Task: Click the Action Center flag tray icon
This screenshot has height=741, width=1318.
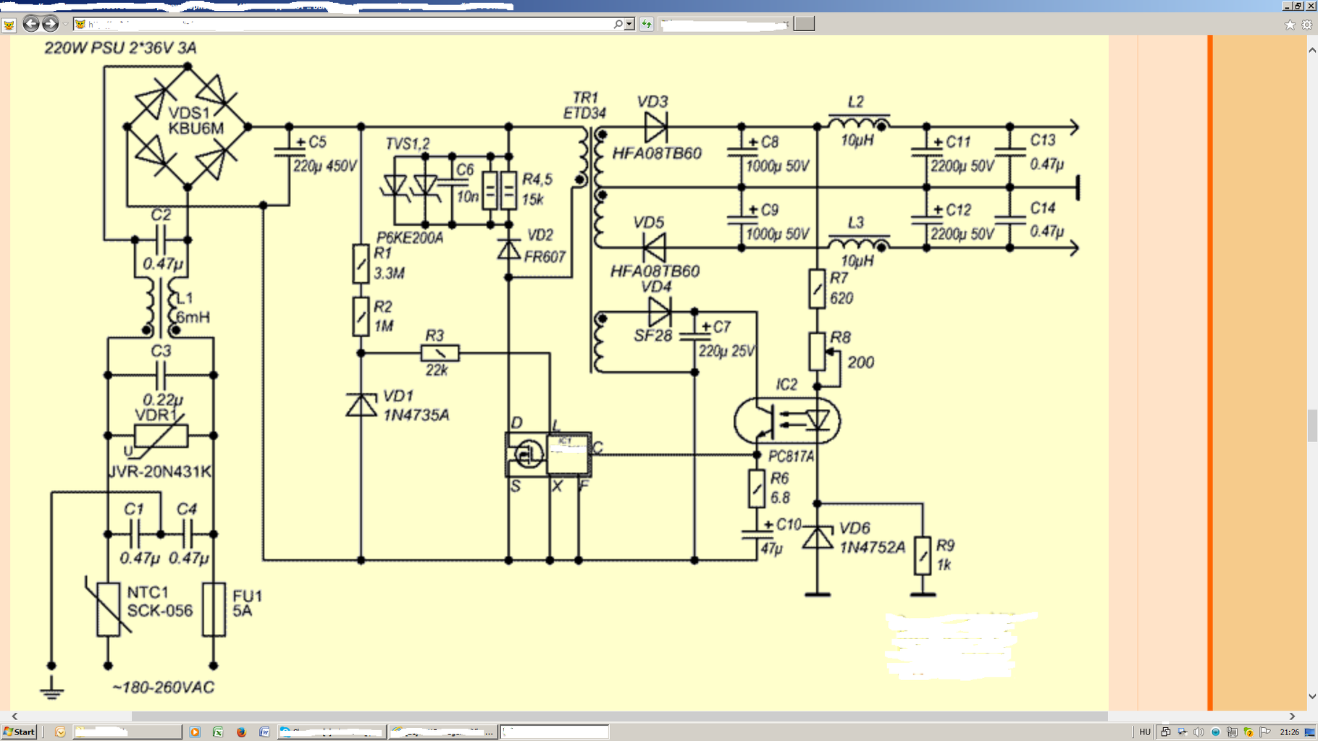Action: 1265,732
